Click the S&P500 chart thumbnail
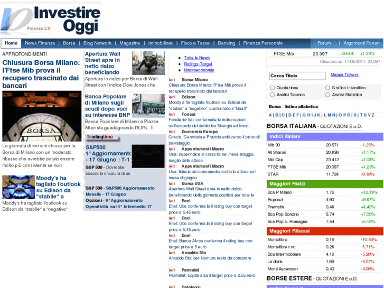The height and width of the screenshot is (288, 384). coord(148,156)
